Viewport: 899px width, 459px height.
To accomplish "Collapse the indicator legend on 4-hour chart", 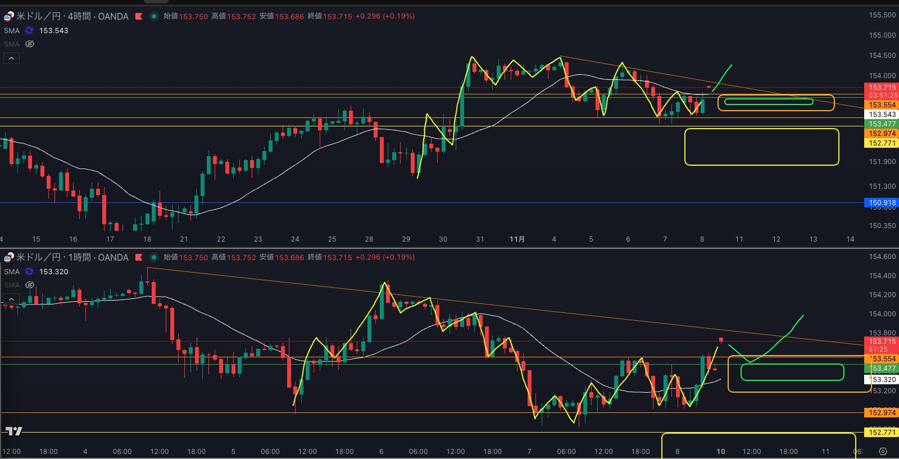I will 11,58.
